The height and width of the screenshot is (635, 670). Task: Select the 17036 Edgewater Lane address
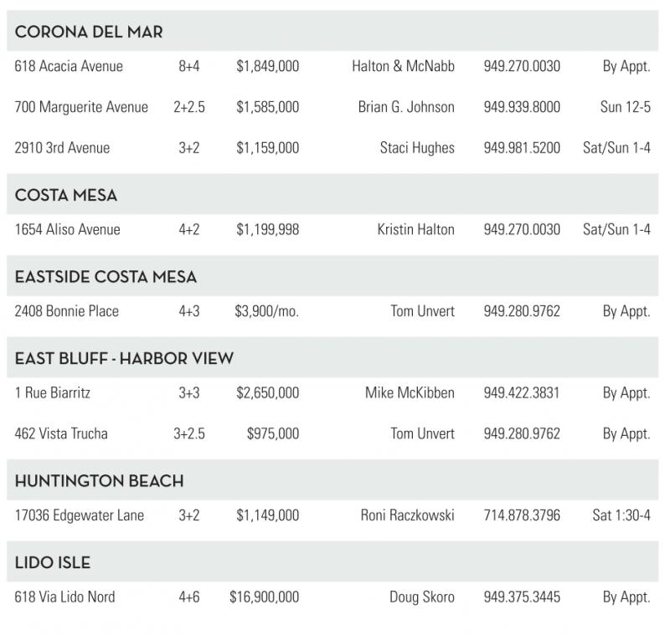80,515
